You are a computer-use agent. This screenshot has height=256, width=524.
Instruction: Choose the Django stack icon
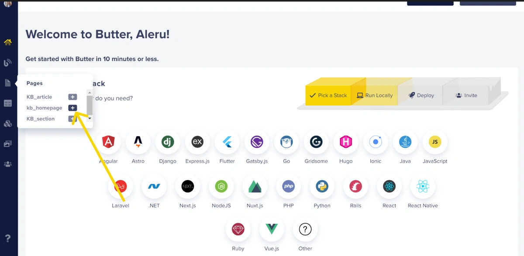(168, 142)
